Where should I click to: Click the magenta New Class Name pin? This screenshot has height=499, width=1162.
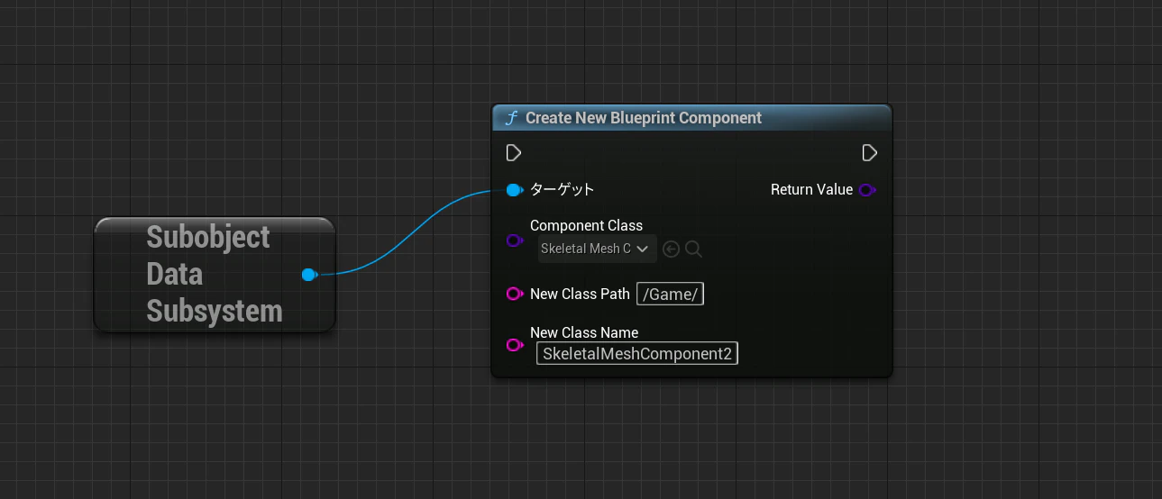[515, 345]
